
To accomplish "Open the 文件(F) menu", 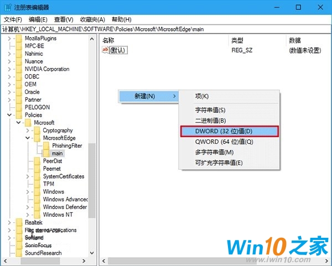I will [12, 18].
